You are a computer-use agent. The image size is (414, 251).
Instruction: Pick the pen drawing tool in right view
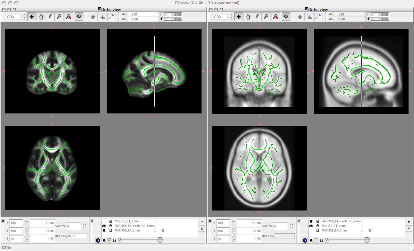257,17
